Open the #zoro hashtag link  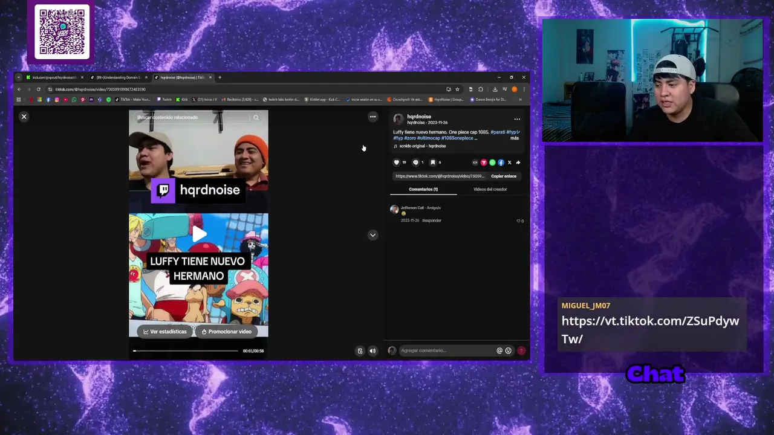click(x=410, y=138)
